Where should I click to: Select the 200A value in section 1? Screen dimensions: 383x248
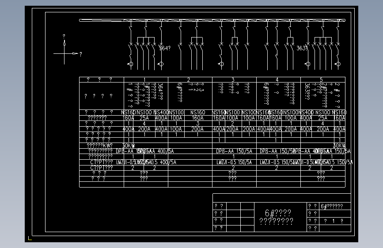(x=144, y=129)
